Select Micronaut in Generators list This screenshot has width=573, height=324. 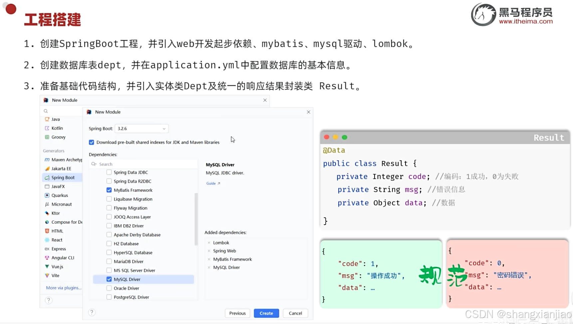tap(62, 204)
